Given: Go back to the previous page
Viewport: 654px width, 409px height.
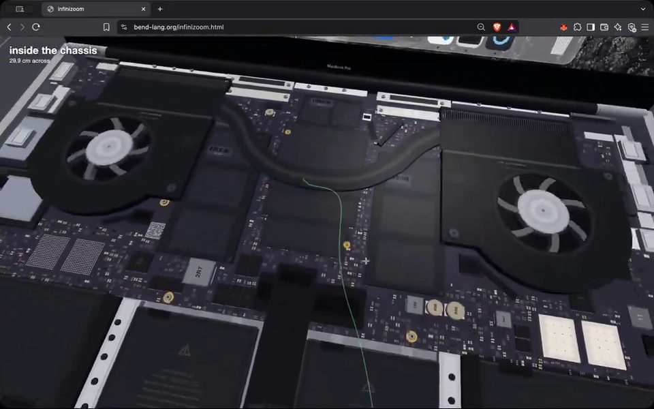Looking at the screenshot, I should (9, 27).
